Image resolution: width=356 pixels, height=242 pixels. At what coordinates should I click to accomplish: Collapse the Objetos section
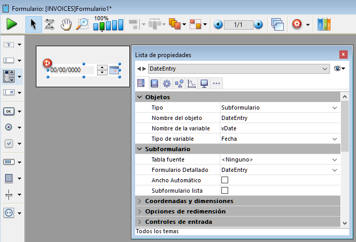click(140, 97)
